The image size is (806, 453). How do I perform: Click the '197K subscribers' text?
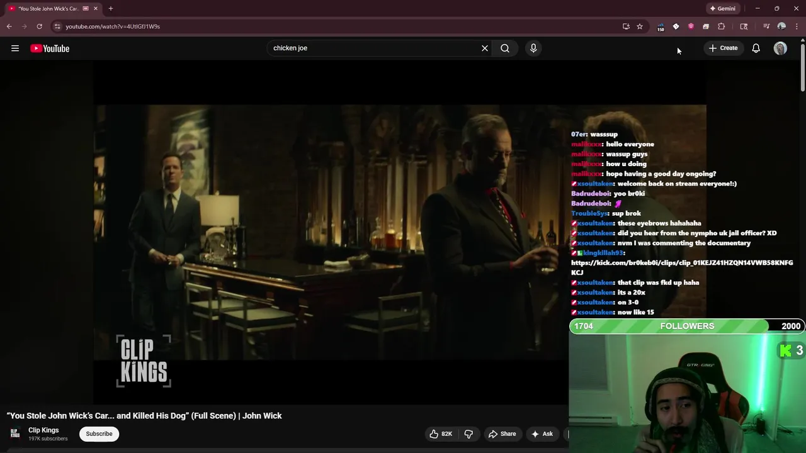pos(48,439)
